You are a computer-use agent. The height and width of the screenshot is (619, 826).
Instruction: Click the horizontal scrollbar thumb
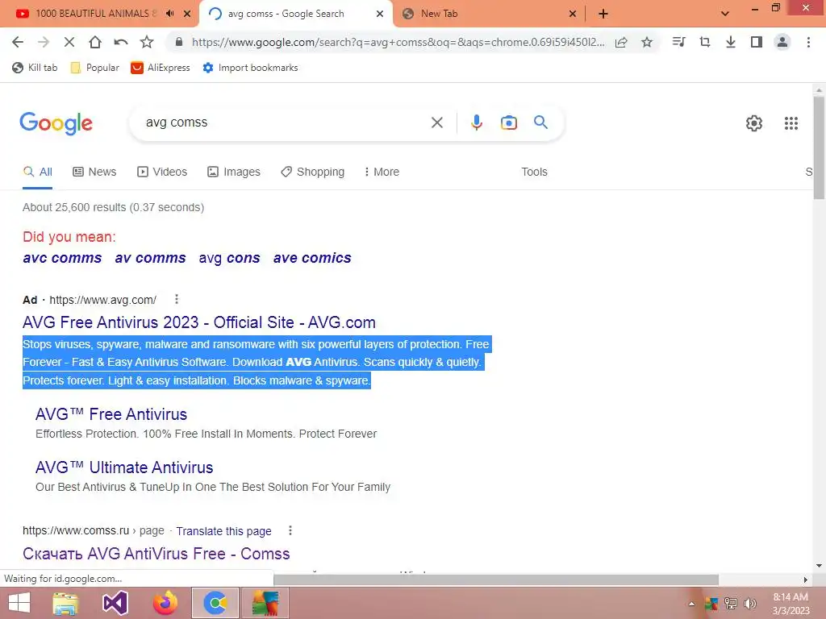pyautogui.click(x=496, y=580)
